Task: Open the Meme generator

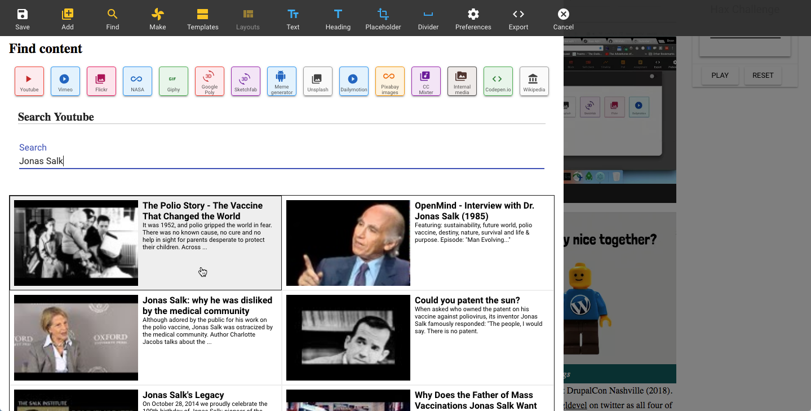Action: pyautogui.click(x=282, y=81)
